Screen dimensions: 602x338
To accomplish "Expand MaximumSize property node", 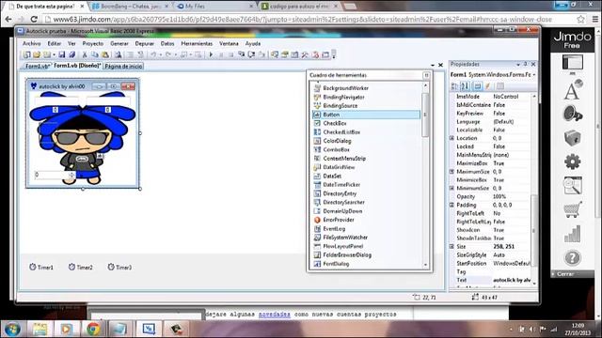I will click(451, 172).
